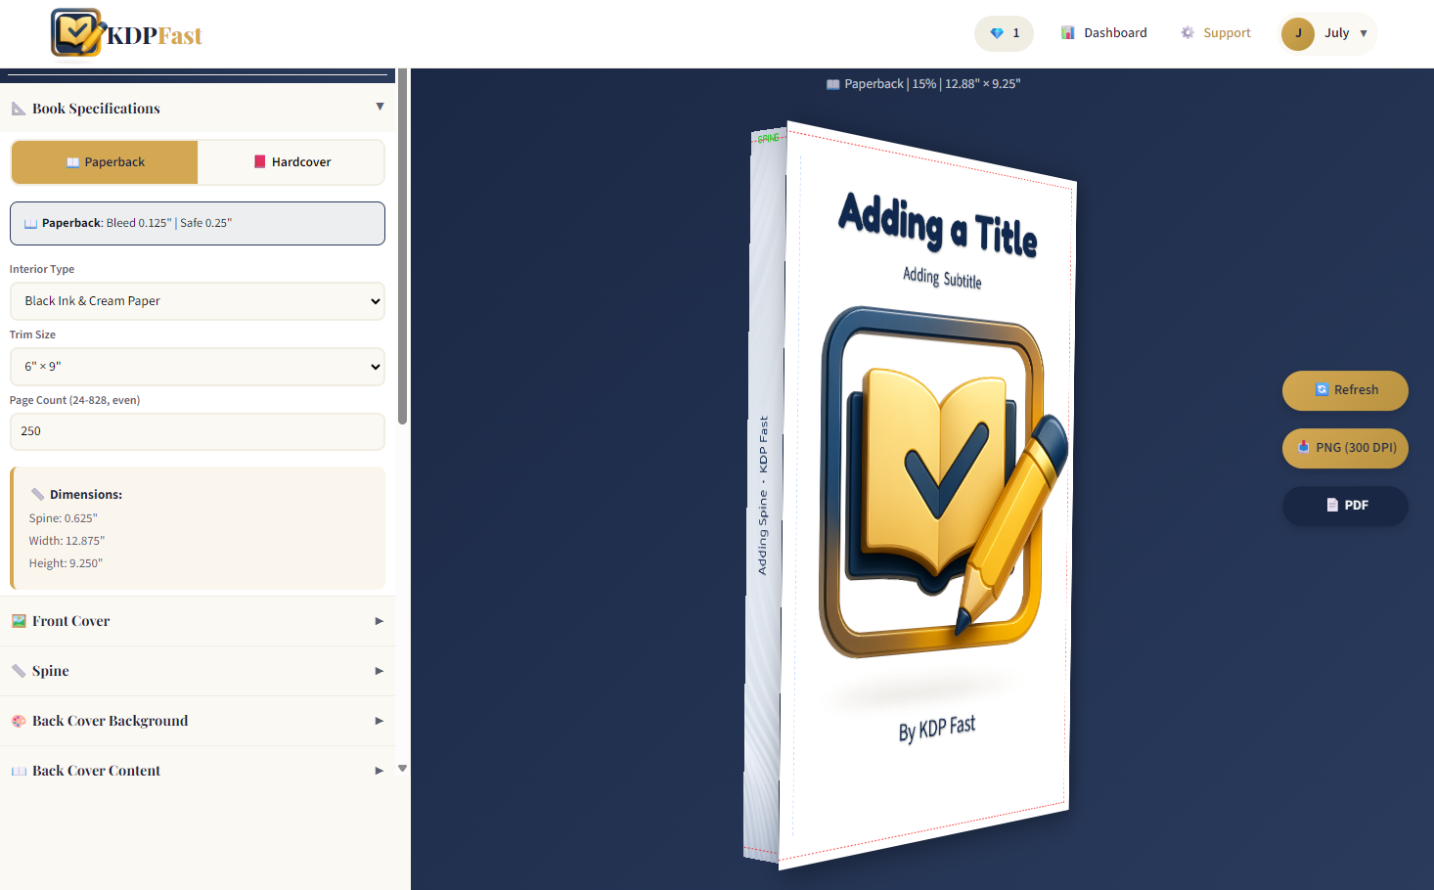Click the Back Cover Content book icon

[x=19, y=771]
